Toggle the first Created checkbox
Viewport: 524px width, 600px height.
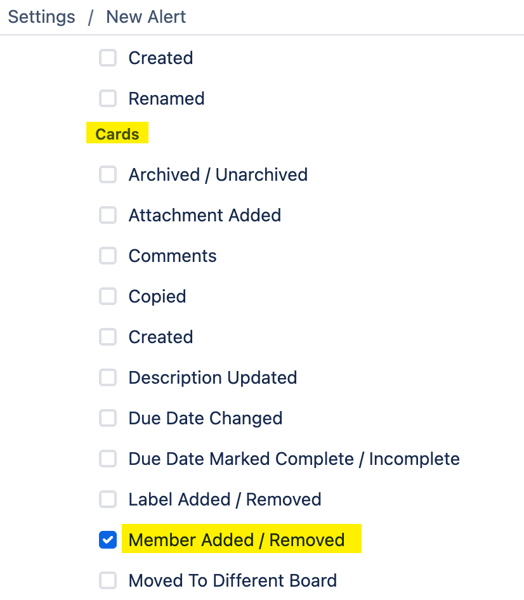(x=108, y=58)
